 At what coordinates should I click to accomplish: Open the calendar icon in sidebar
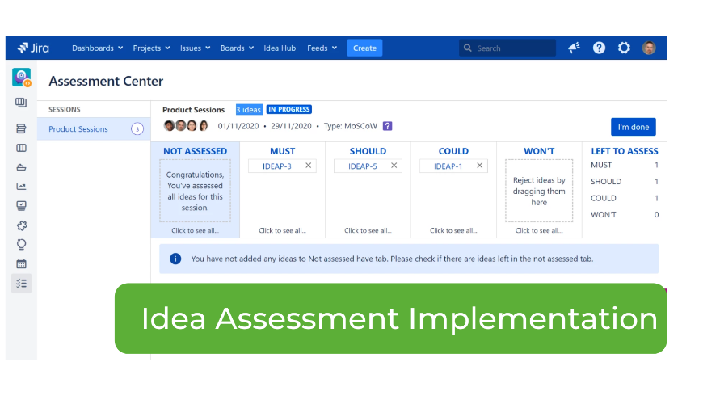(x=21, y=263)
